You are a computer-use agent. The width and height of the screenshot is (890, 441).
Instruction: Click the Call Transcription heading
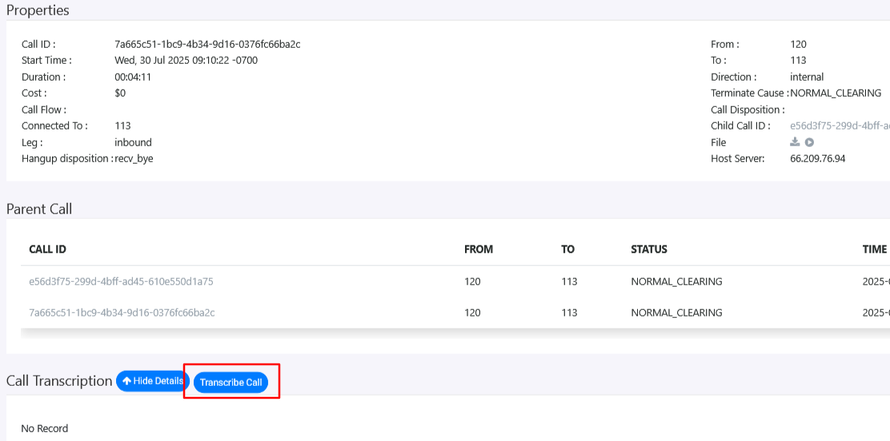[59, 380]
